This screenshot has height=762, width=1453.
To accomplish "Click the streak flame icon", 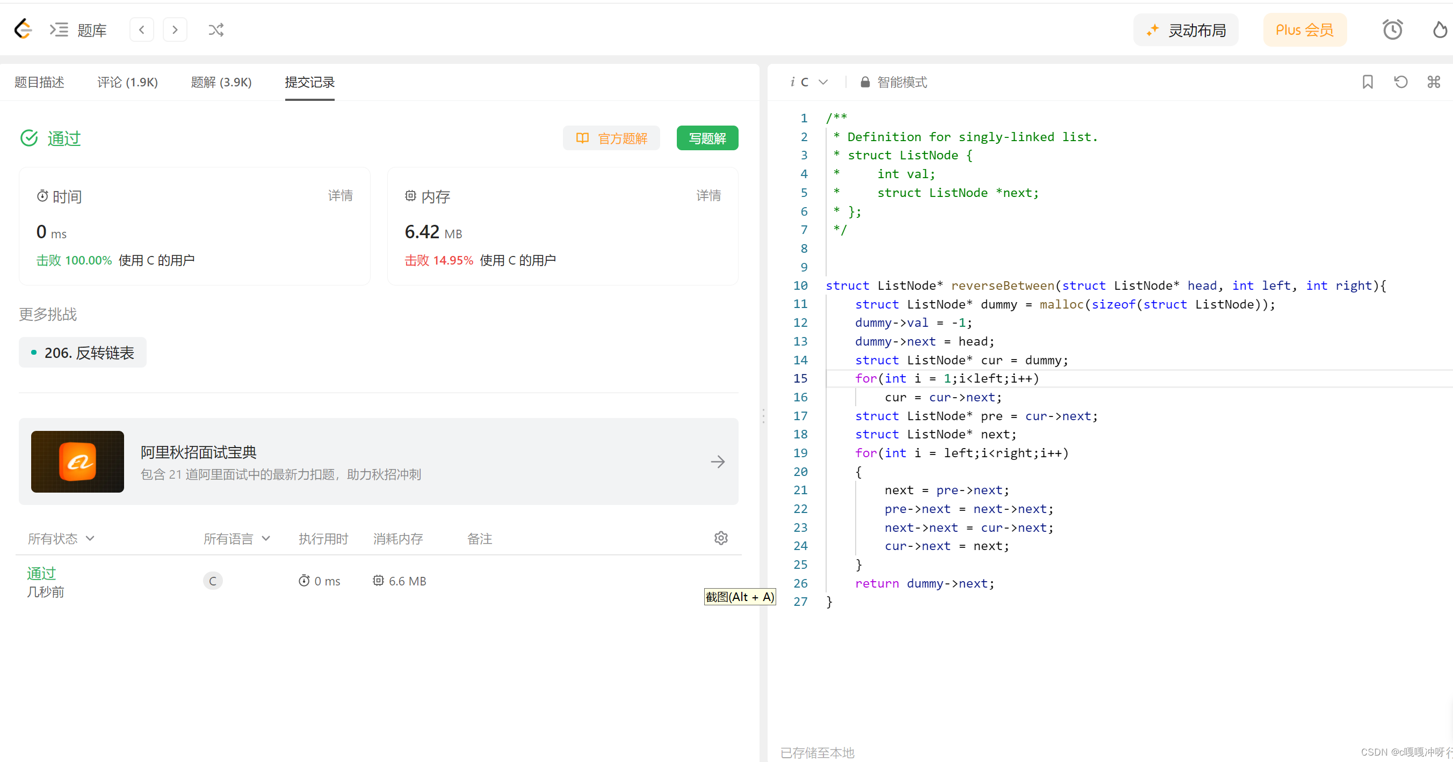I will pos(1440,30).
